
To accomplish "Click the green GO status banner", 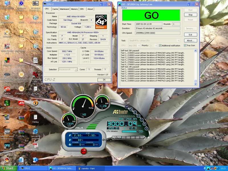I will (151, 15).
